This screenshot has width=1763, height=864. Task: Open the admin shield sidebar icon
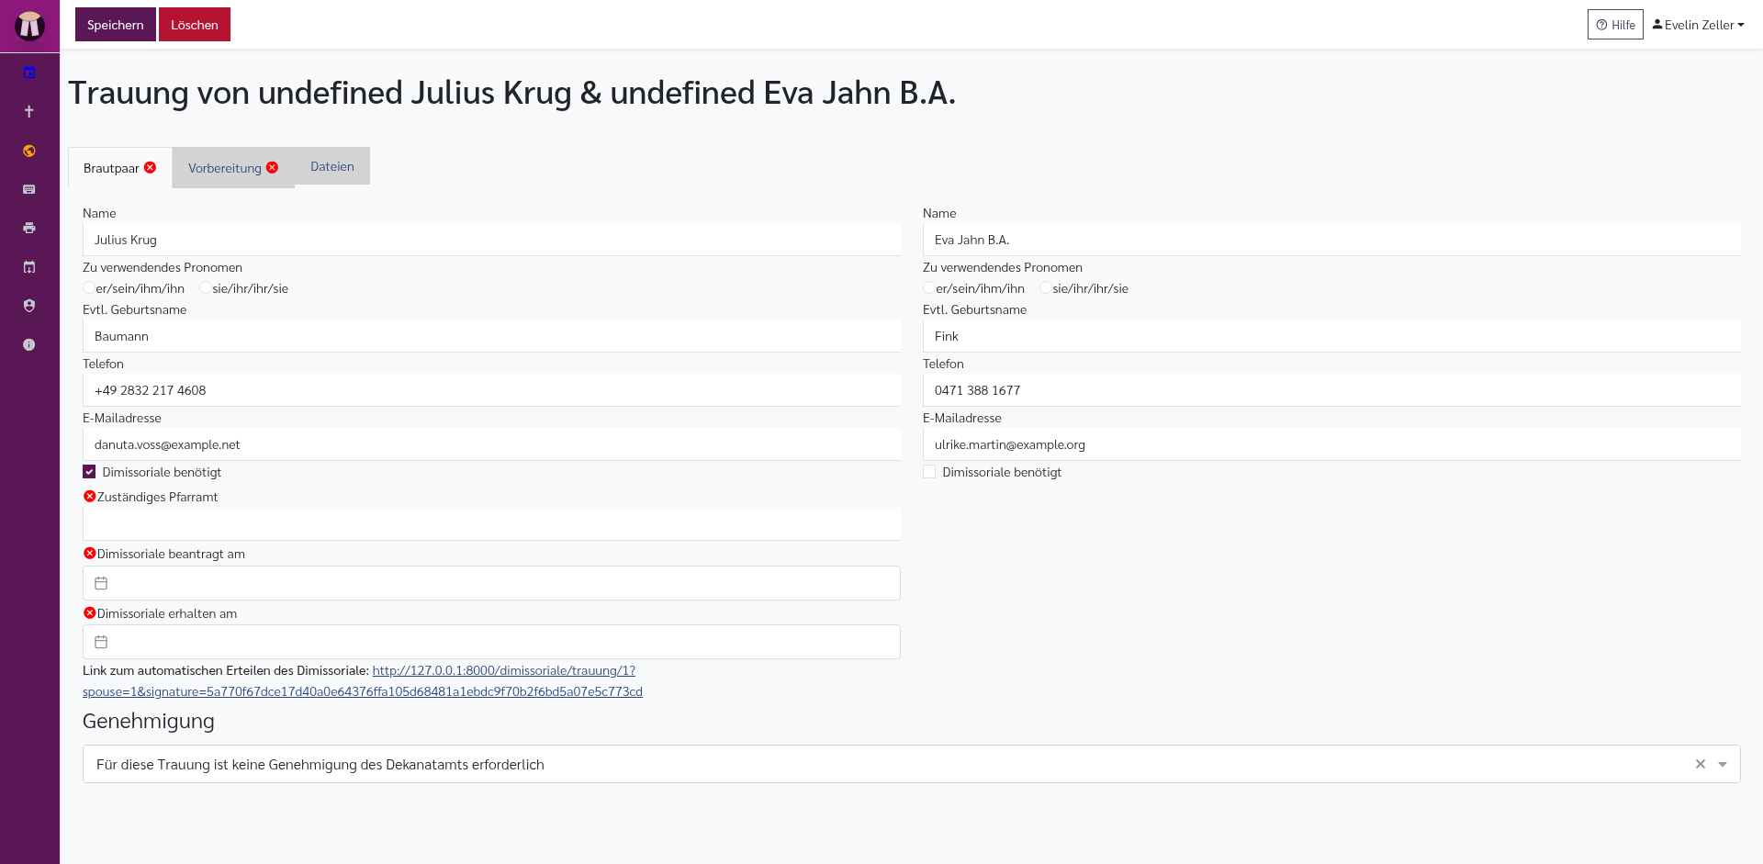[29, 306]
